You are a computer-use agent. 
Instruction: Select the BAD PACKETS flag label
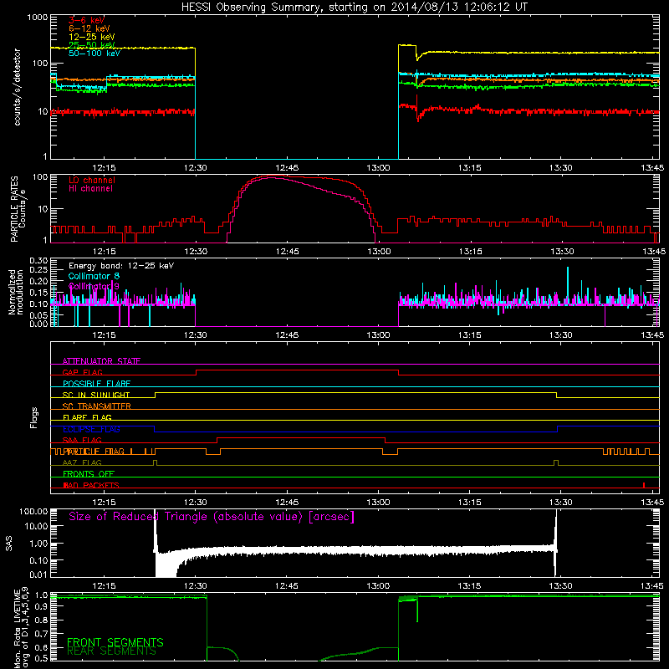click(x=91, y=485)
